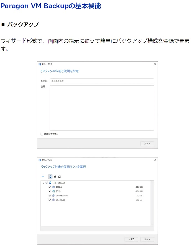Click the plus icon to add a host

(x=43, y=177)
